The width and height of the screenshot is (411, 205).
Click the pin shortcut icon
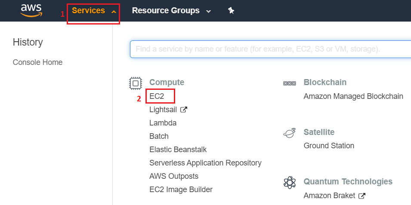point(231,10)
